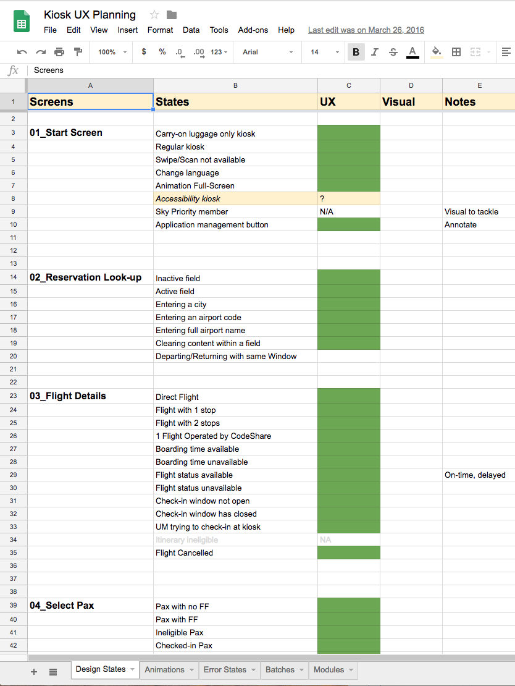515x686 pixels.
Task: Open the Edit menu
Action: click(73, 30)
